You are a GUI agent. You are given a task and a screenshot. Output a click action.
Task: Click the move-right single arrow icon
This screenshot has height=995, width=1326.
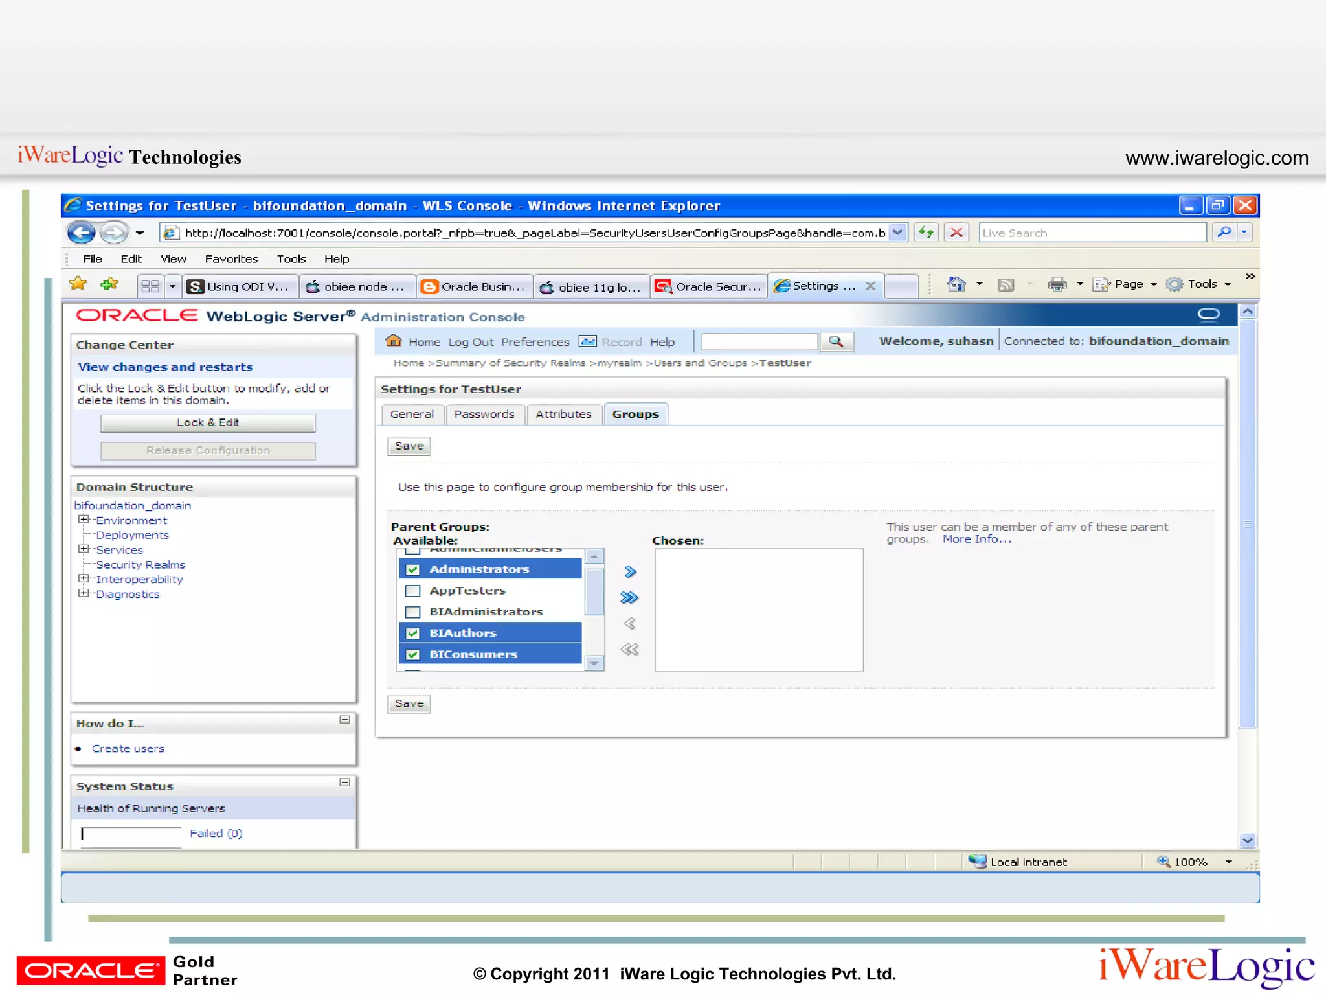click(630, 571)
